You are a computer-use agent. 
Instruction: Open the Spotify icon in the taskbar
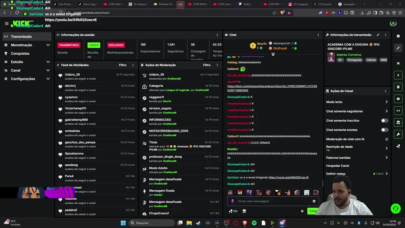pos(254,223)
